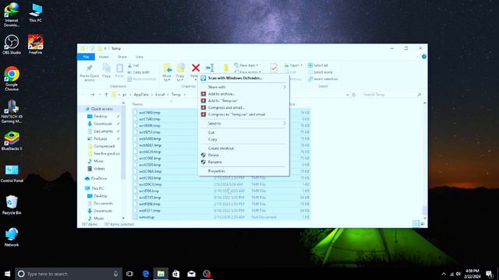
Task: Click Invert selection in ribbon
Action: [323, 79]
